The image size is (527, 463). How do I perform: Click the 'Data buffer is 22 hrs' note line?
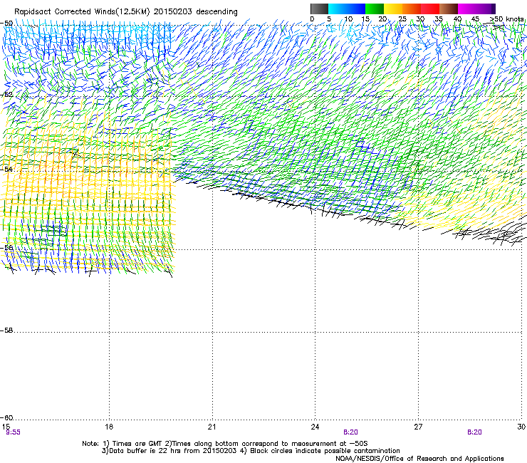pyautogui.click(x=251, y=451)
